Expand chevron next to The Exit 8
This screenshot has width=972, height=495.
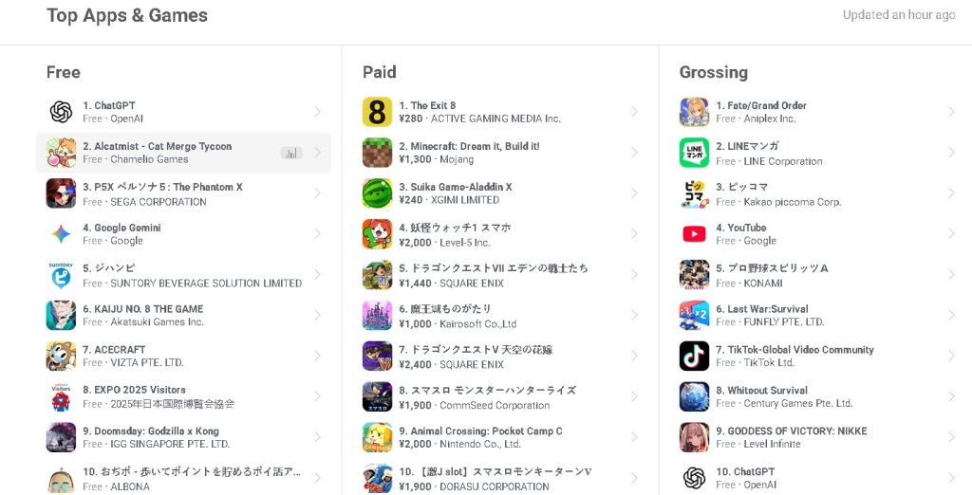point(634,112)
